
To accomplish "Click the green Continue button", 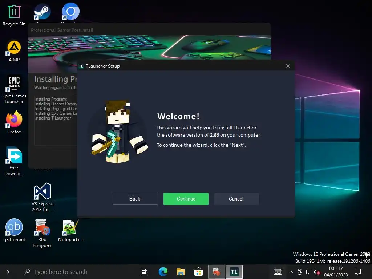I will (186, 199).
